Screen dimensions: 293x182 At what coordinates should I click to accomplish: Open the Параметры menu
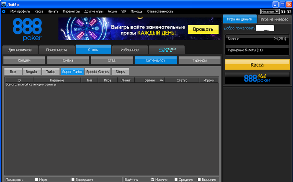point(71,11)
